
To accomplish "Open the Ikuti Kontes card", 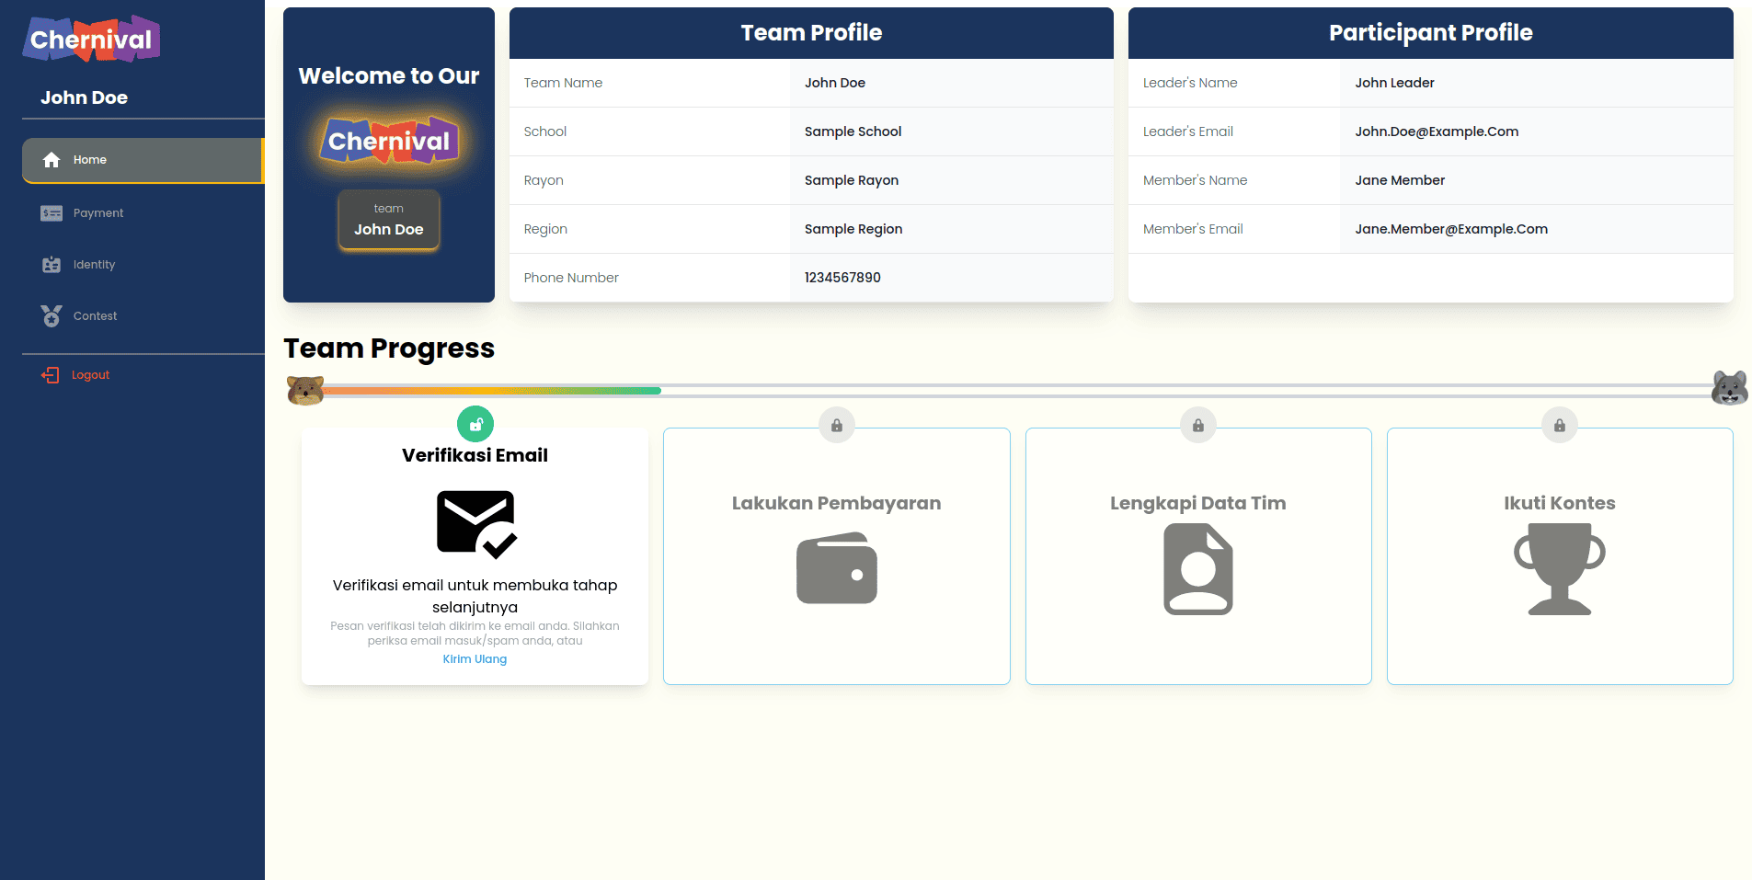I will tap(1560, 556).
